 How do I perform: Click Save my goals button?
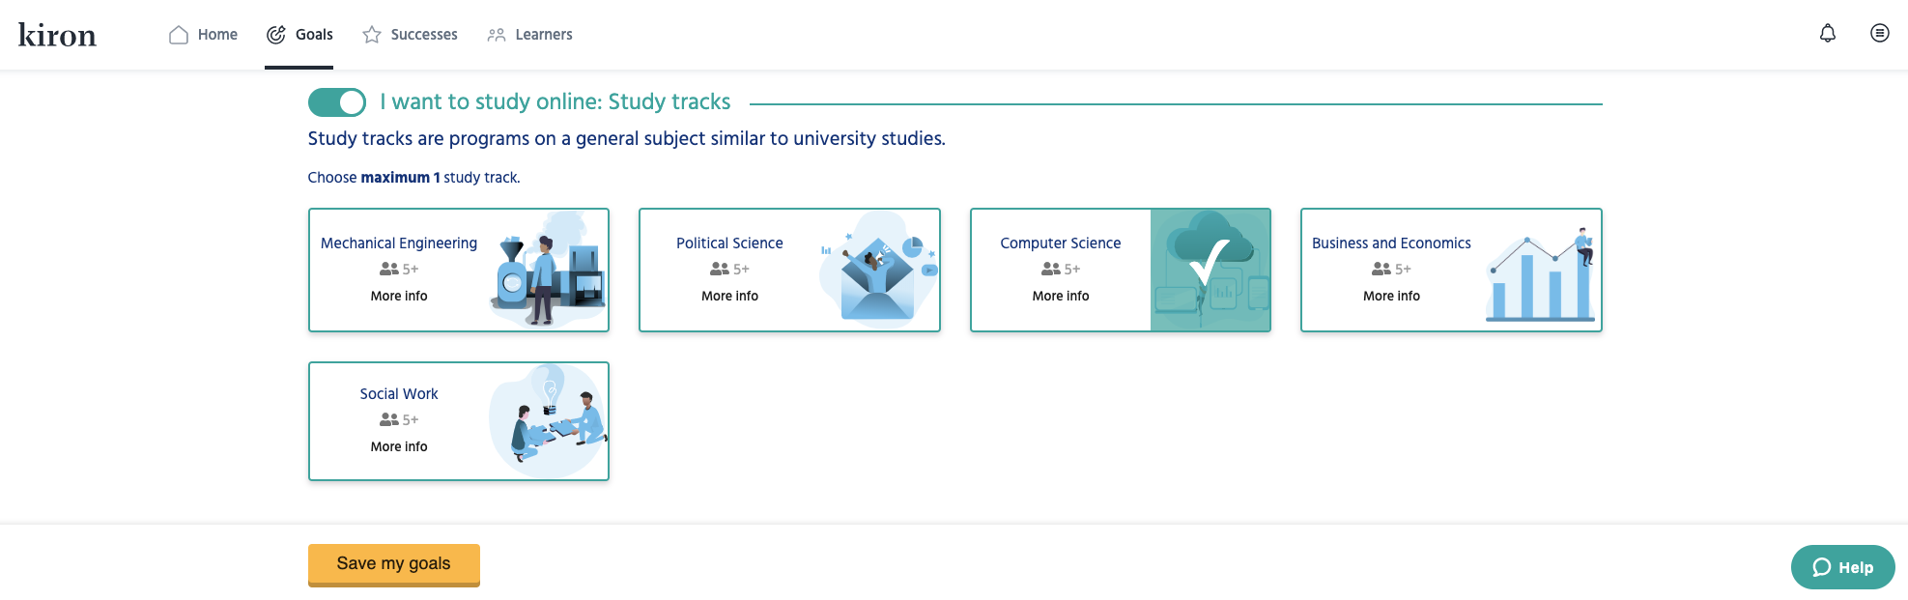pyautogui.click(x=394, y=564)
